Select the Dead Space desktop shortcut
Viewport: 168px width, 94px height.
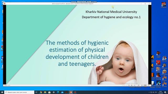164,59
